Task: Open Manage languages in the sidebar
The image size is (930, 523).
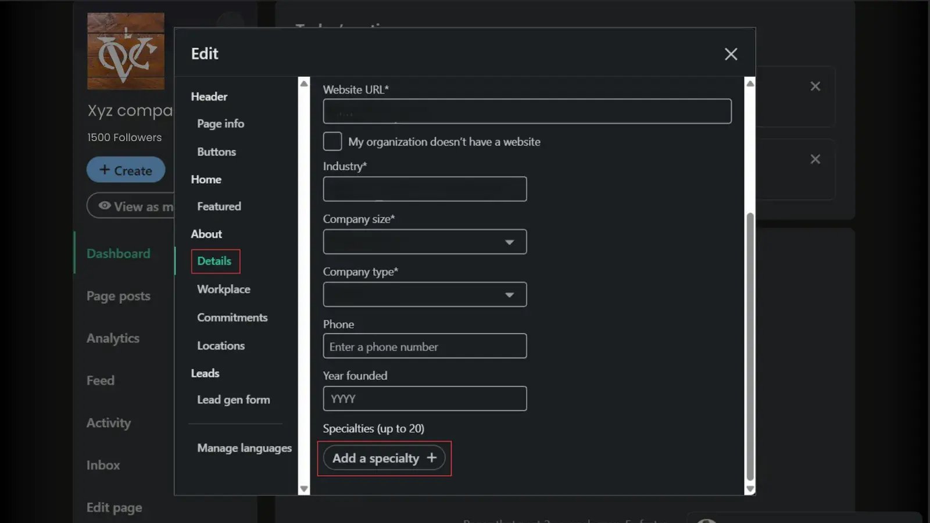Action: tap(244, 448)
